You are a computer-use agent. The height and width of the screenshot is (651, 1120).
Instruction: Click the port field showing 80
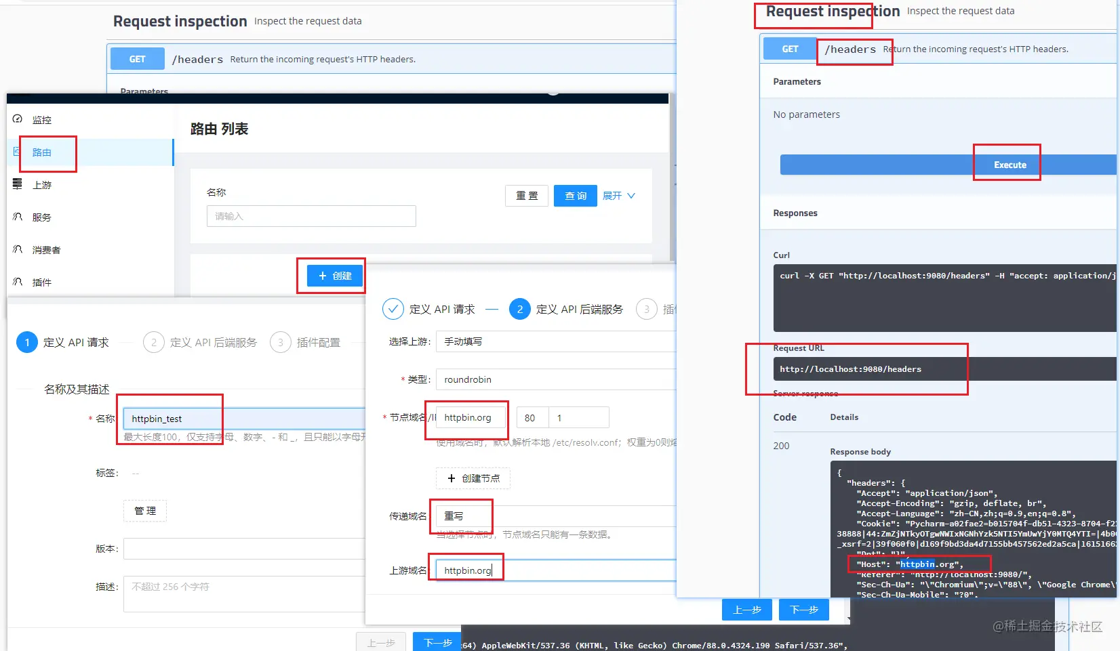pyautogui.click(x=532, y=417)
